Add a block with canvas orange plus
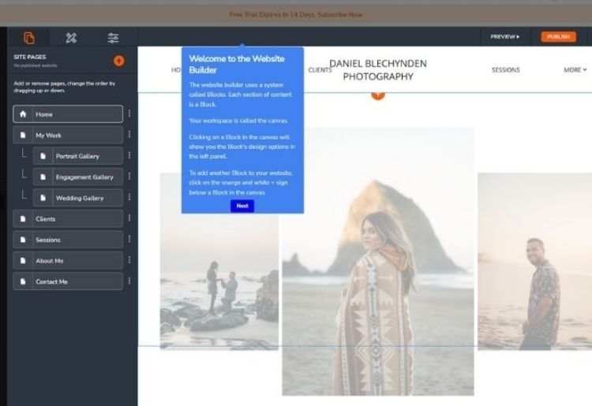The image size is (592, 406). coord(378,95)
